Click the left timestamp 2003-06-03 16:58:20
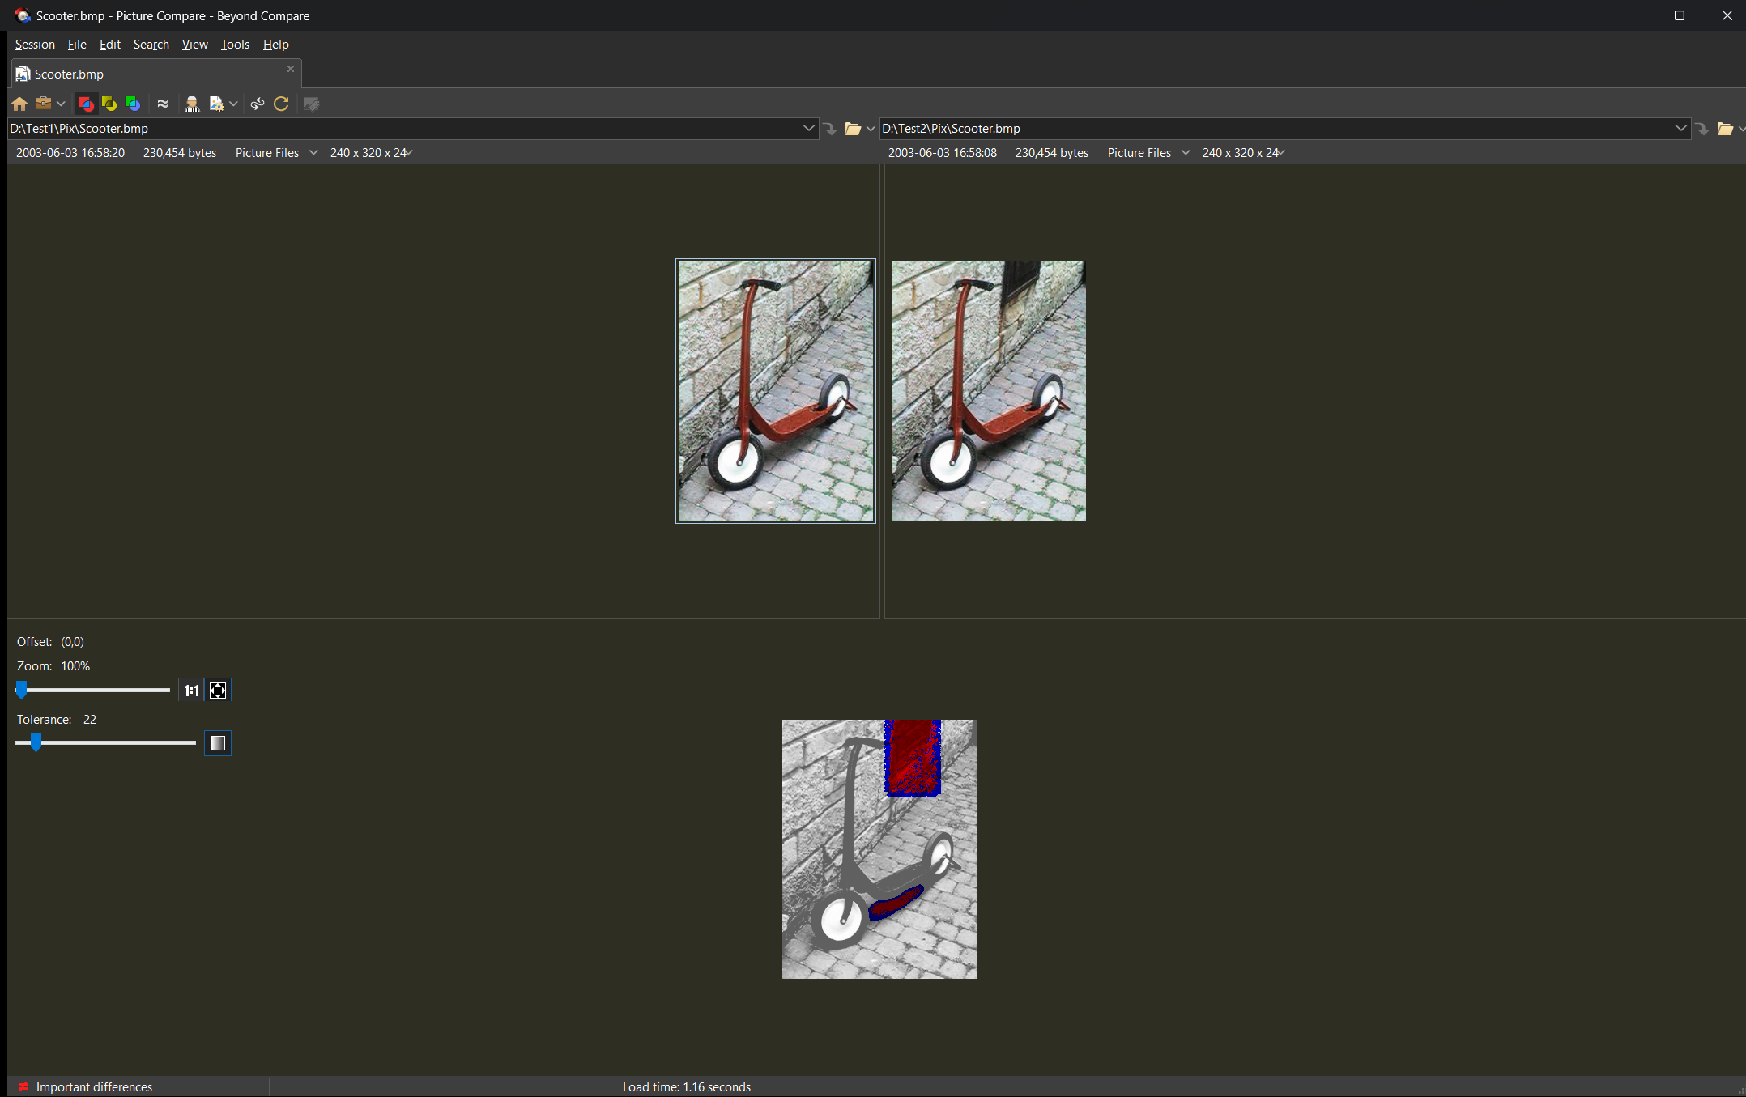This screenshot has width=1746, height=1097. pos(70,153)
